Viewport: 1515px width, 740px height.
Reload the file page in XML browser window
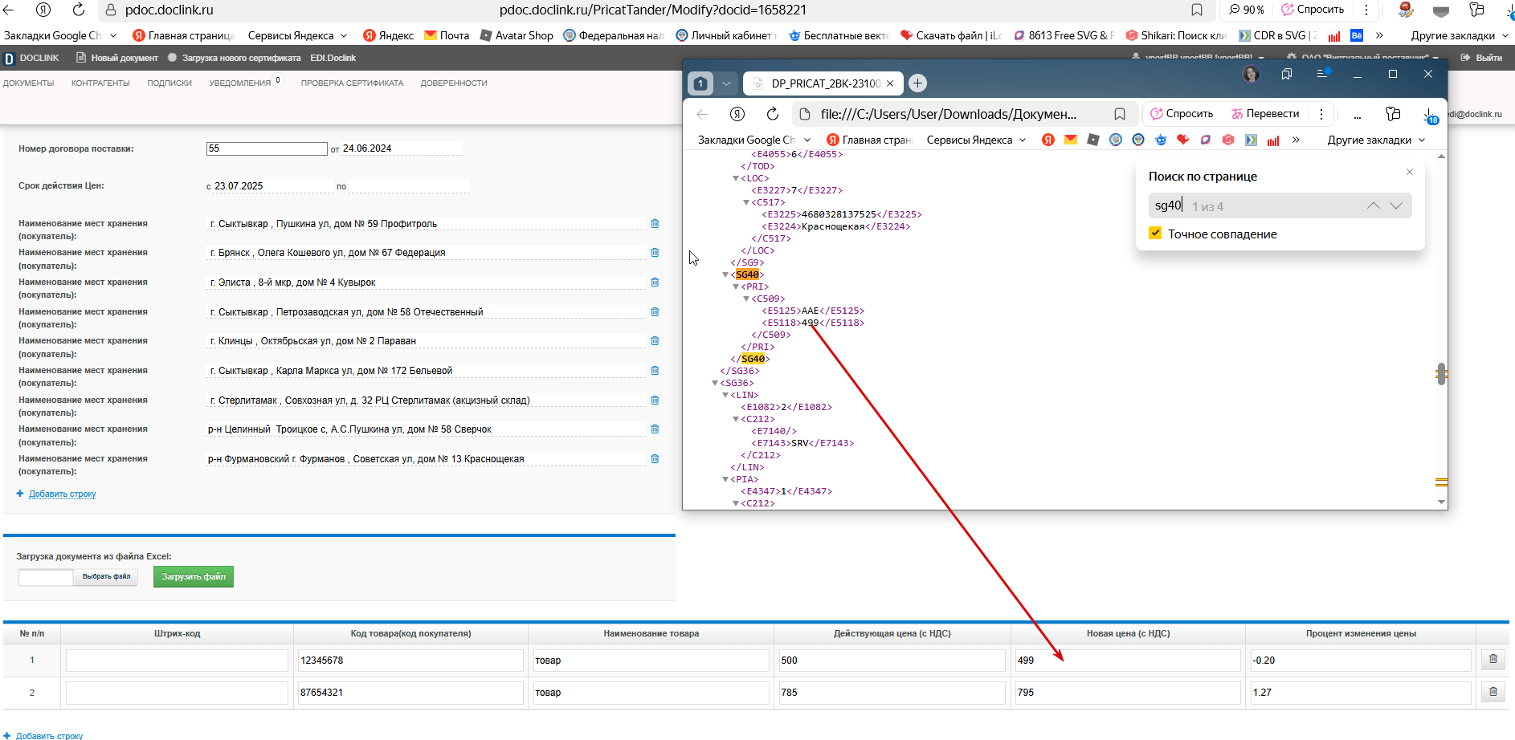773,114
